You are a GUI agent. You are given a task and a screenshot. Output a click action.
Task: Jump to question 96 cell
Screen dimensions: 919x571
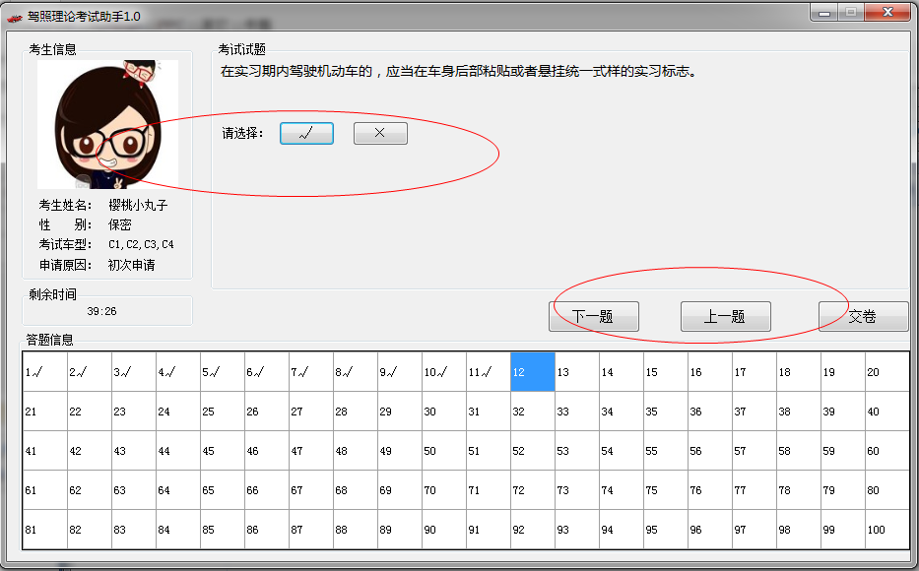tap(710, 530)
